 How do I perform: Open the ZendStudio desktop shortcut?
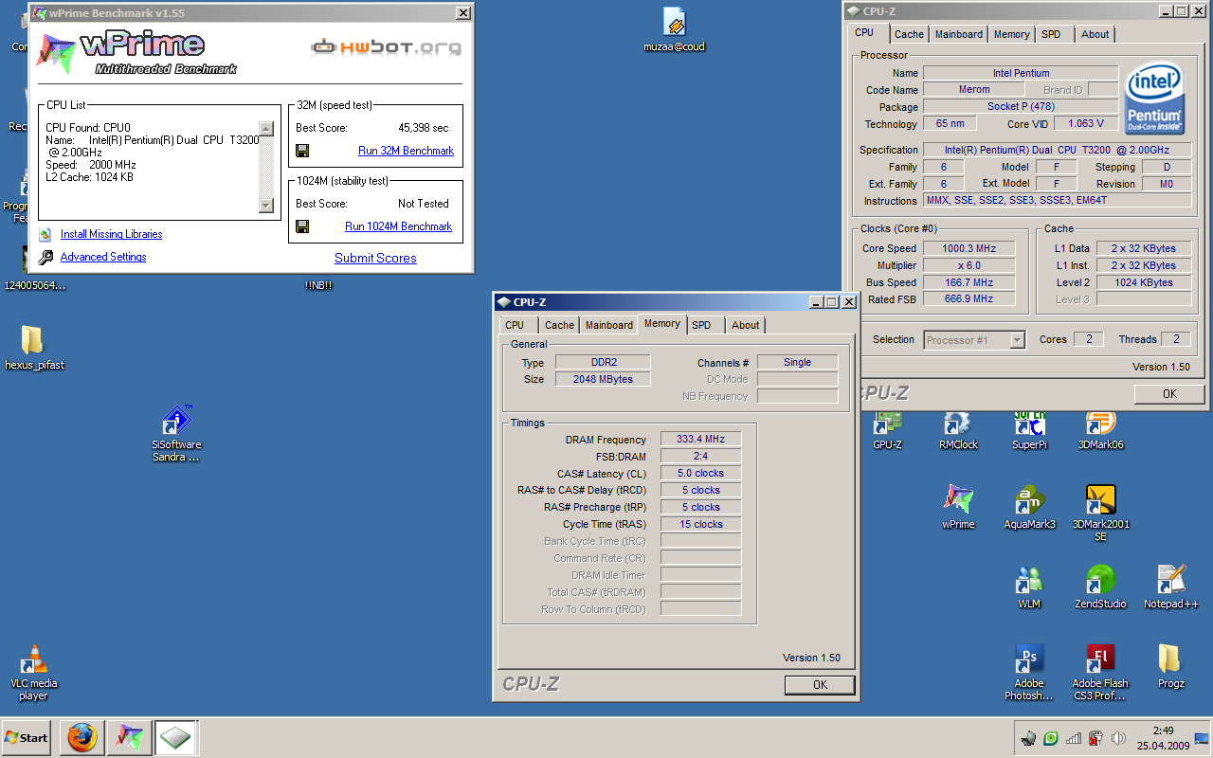coord(1100,587)
